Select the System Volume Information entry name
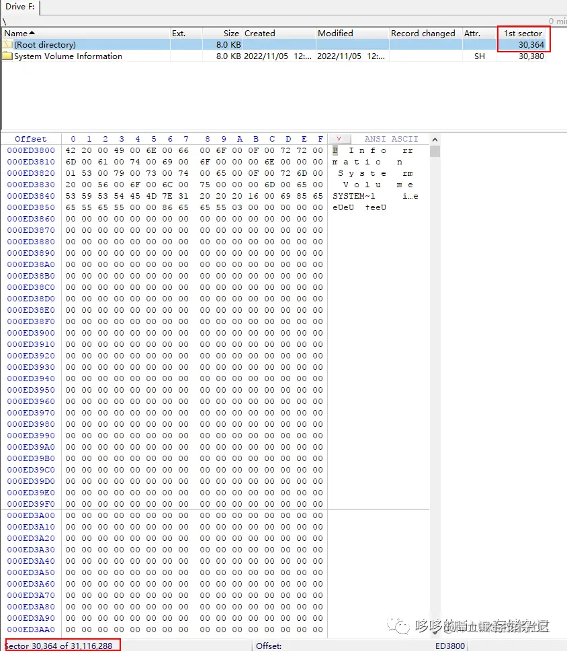Screen dimensions: 567x651 (68, 56)
